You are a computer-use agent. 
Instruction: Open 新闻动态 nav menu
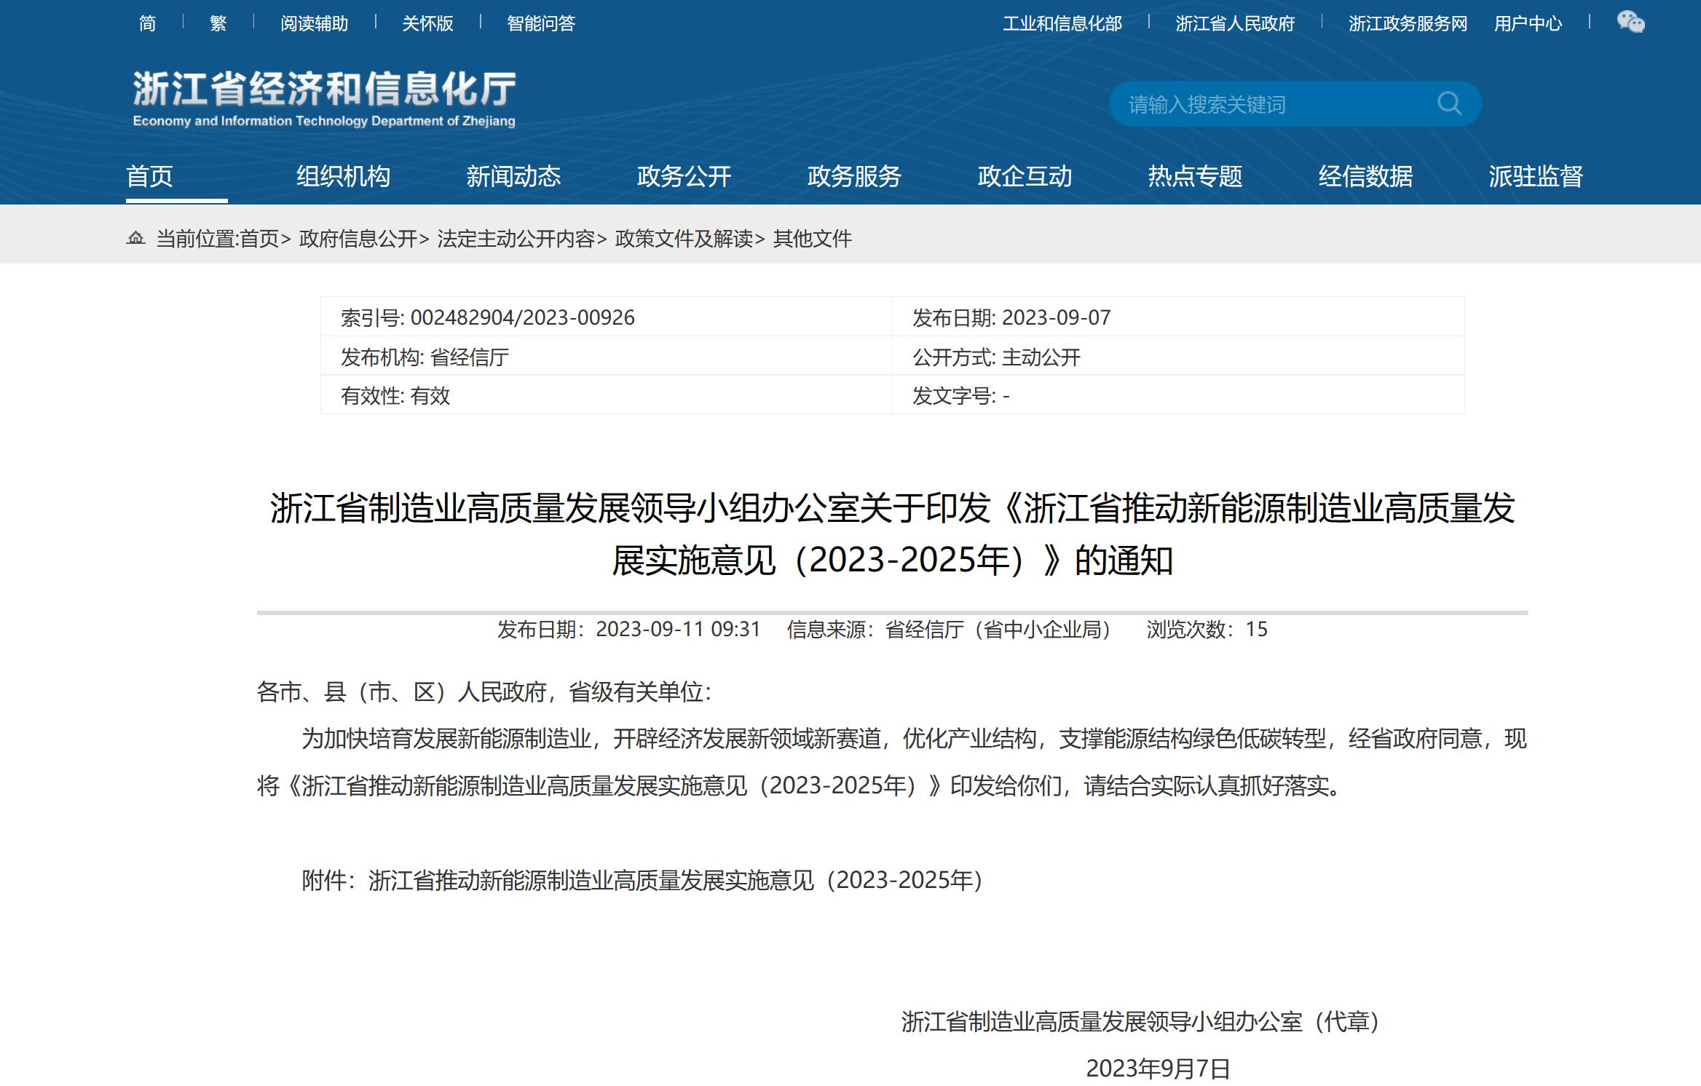point(513,176)
